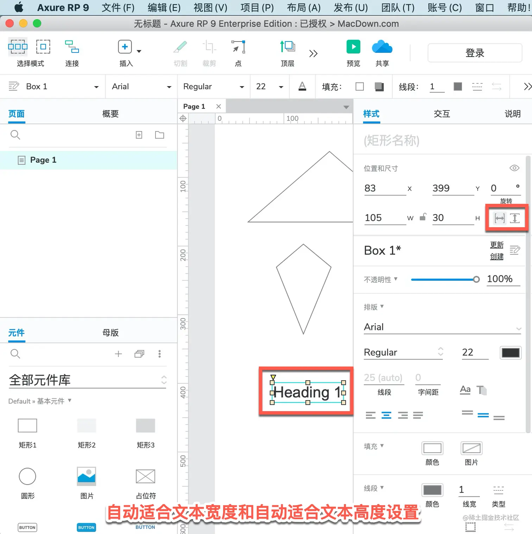
Task: Search widgets using the library magnifier icon
Action: [x=15, y=354]
